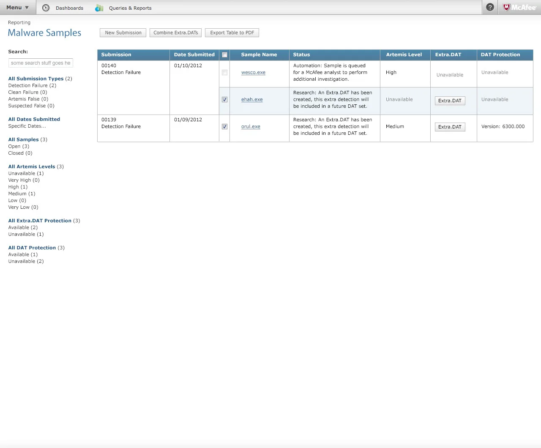
Task: Uncheck the orul.exe row checkbox
Action: pyautogui.click(x=224, y=126)
